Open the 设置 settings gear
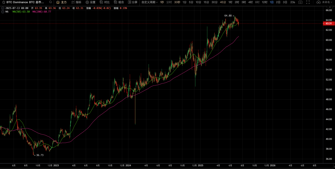The height and width of the screenshot is (169, 335). [91, 2]
